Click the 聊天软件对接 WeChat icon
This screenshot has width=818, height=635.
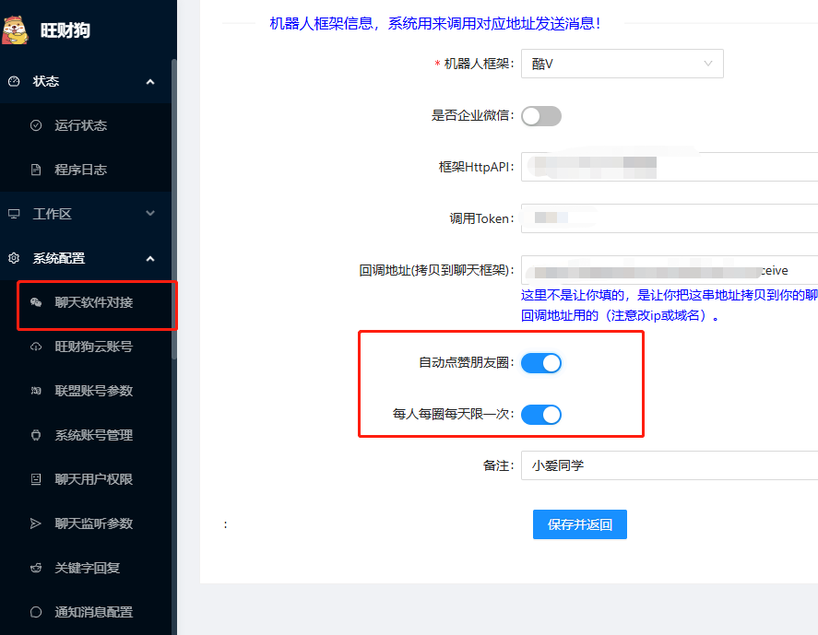point(36,302)
